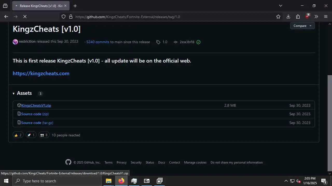Click the taskbar search box
Screen dimensions: 332x186
pos(57,181)
